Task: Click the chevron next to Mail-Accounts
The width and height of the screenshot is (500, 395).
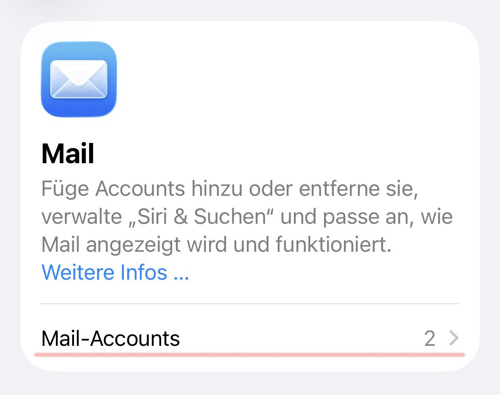Action: [x=454, y=338]
